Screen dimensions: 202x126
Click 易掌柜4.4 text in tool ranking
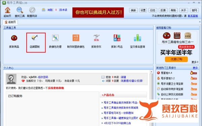point(166,73)
